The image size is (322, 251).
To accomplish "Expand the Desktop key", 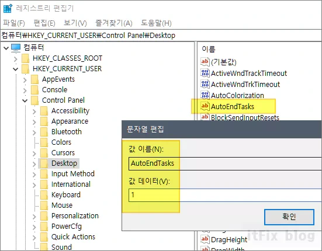I will point(34,164).
